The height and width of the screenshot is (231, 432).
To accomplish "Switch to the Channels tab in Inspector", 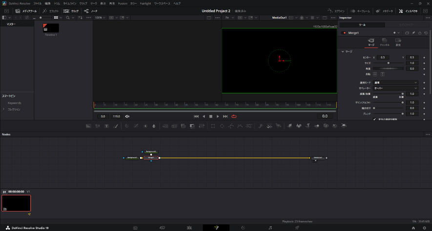I will [385, 42].
